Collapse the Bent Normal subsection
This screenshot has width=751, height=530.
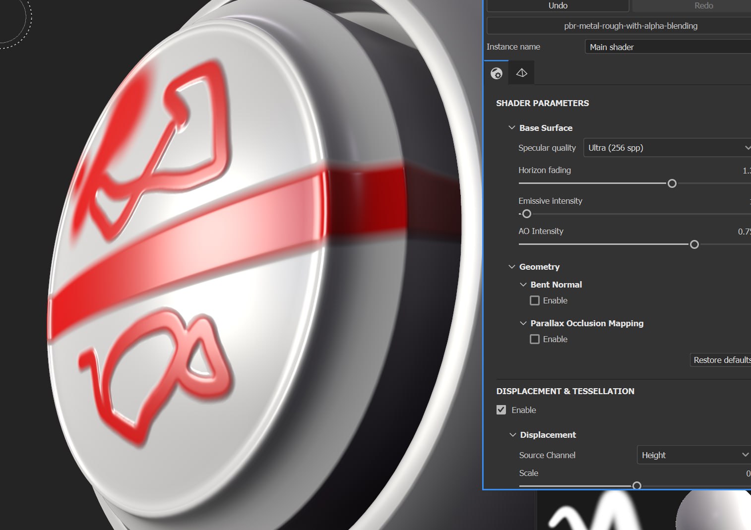[x=523, y=284]
